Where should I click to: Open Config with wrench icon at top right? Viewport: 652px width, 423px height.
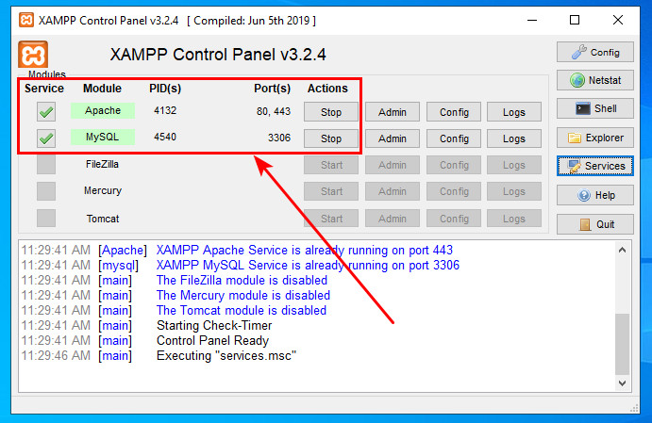tap(595, 53)
